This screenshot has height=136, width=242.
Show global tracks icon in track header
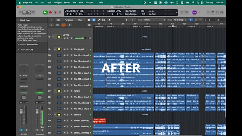coord(89,25)
